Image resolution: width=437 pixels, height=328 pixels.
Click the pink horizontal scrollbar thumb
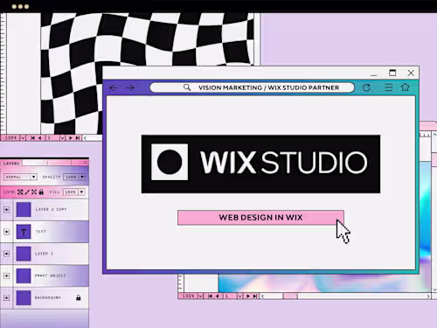(x=290, y=297)
